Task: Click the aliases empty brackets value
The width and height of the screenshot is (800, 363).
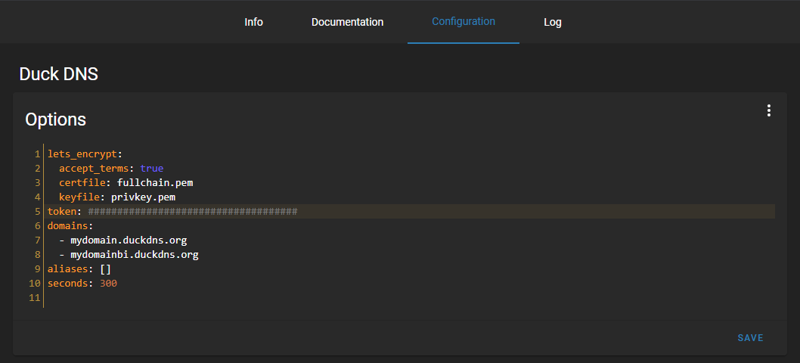Action: pyautogui.click(x=106, y=268)
